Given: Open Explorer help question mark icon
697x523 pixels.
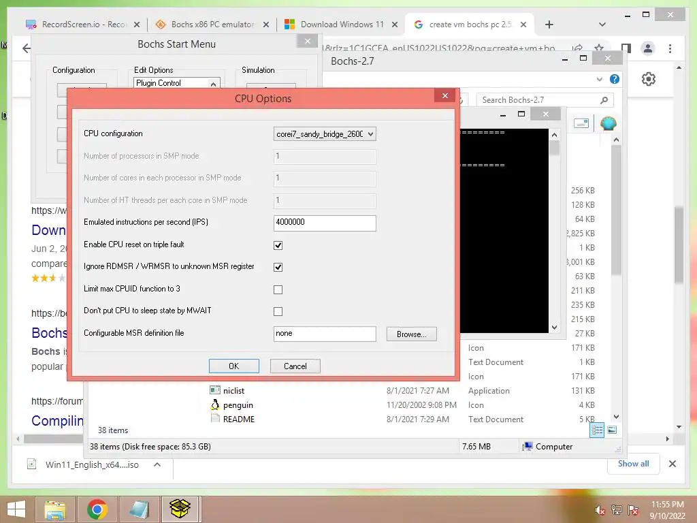Looking at the screenshot, I should (615, 79).
